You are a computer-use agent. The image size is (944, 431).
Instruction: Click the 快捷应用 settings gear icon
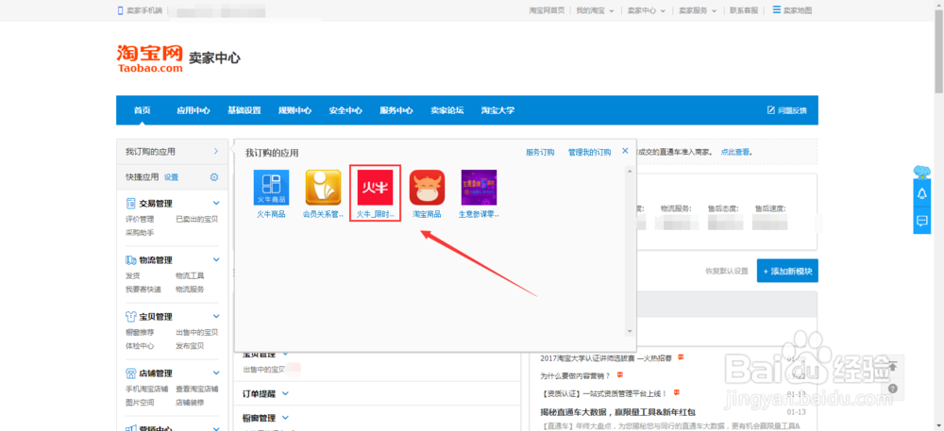coord(214,177)
